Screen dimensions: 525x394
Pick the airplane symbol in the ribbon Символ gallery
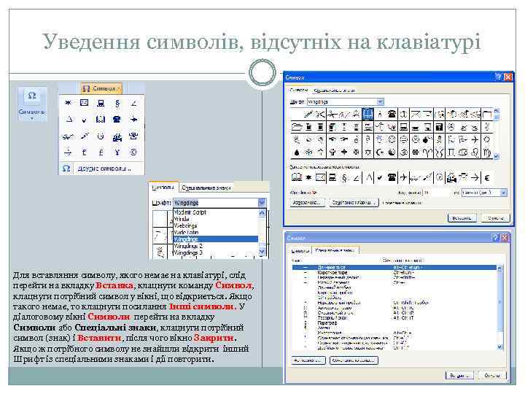[133, 119]
